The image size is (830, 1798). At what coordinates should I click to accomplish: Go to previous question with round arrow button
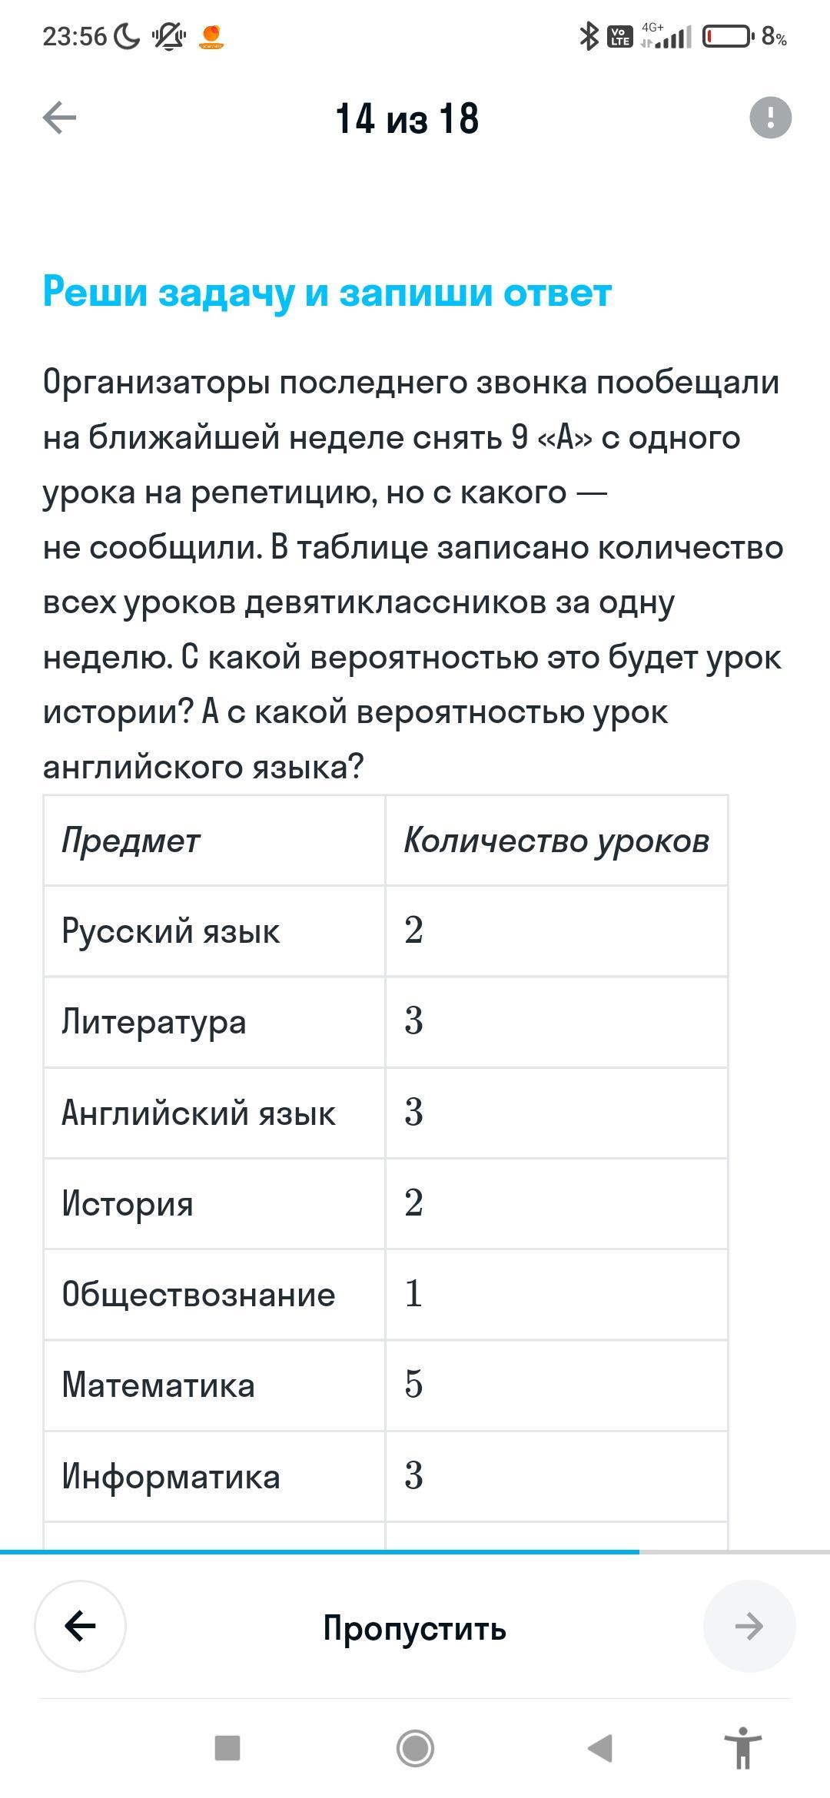[80, 1625]
